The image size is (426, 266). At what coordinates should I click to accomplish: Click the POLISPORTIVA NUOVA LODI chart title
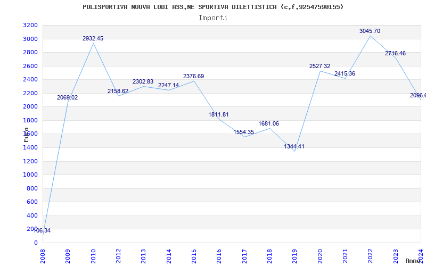(213, 7)
